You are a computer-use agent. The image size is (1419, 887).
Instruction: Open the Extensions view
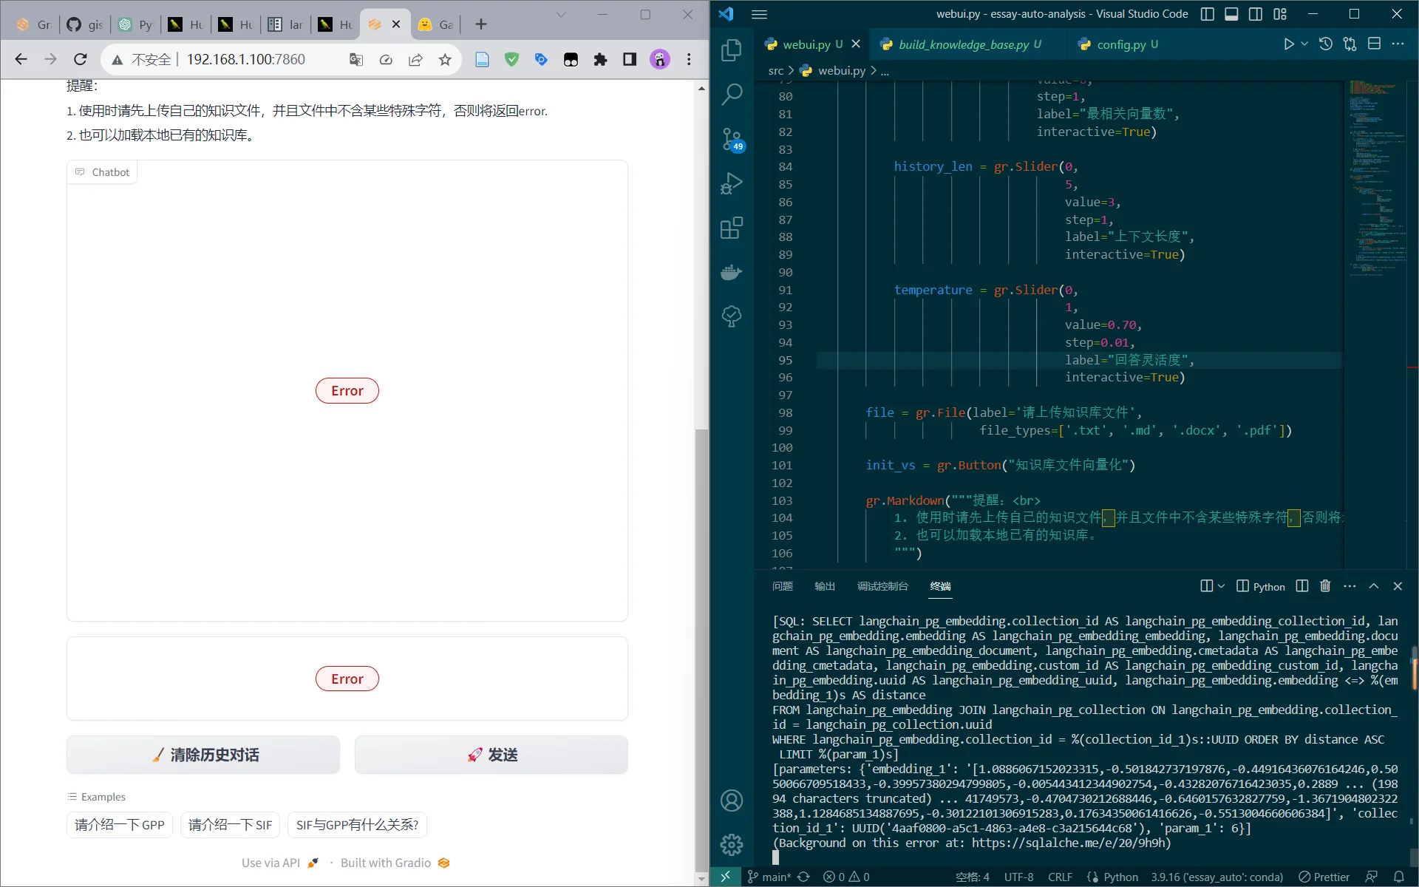tap(731, 228)
